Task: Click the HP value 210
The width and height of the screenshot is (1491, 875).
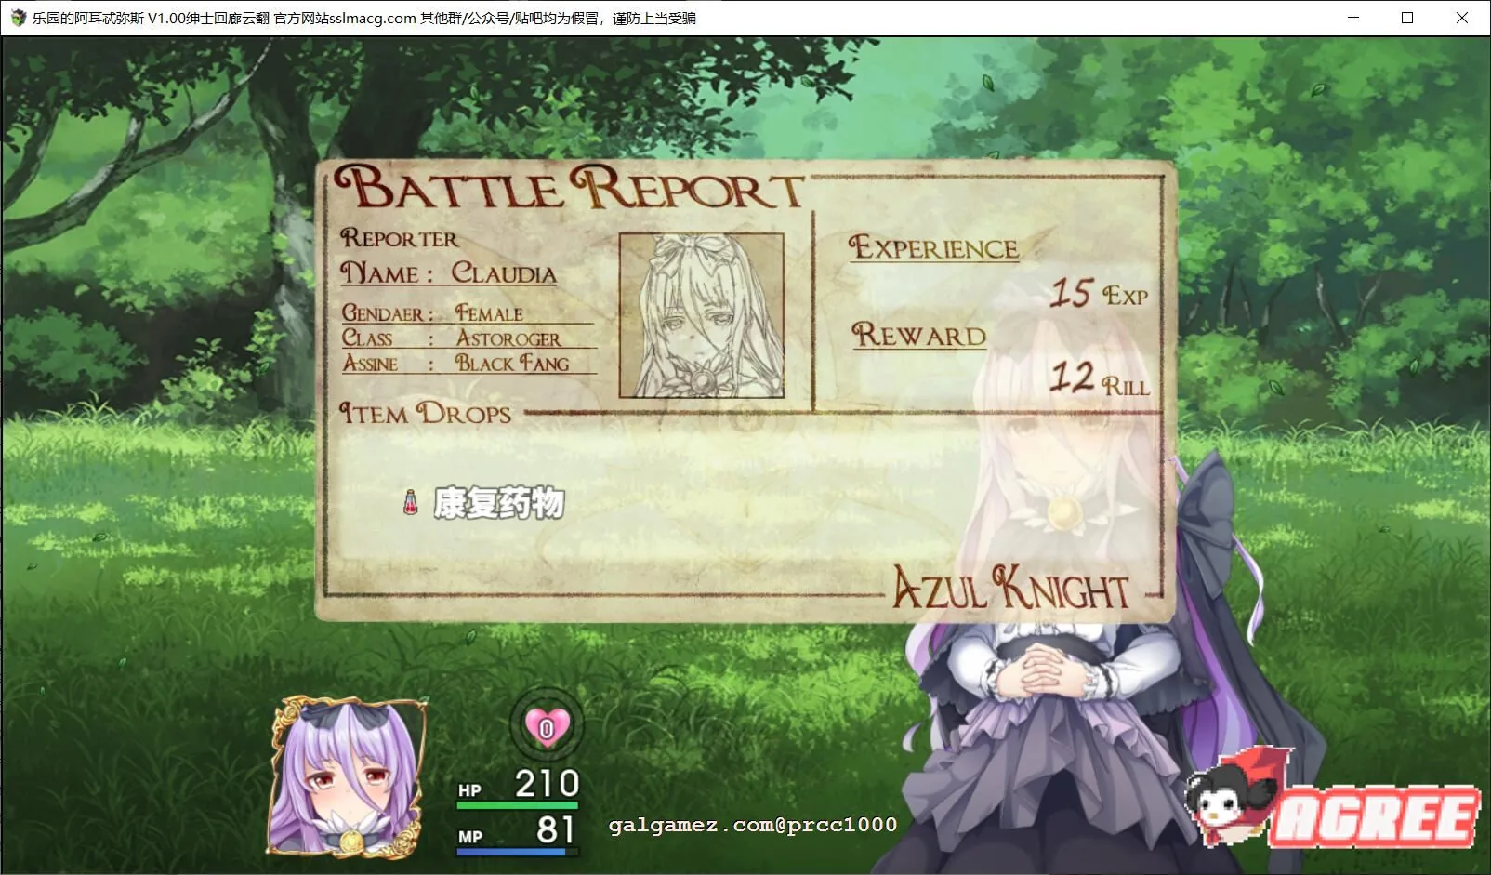Action: [547, 784]
